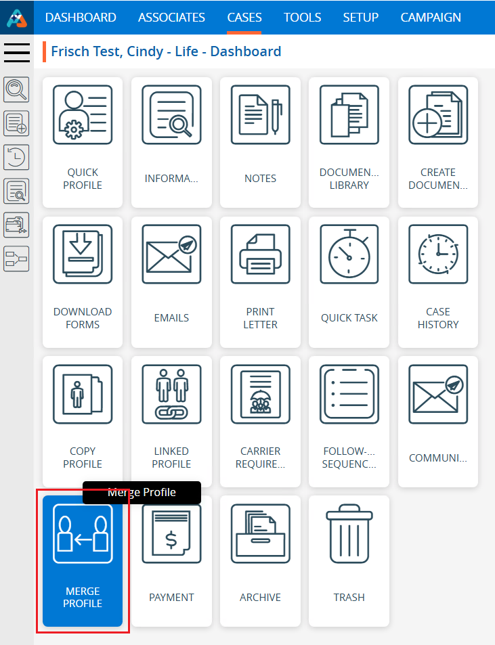Open the Notes tile
This screenshot has width=495, height=645.
(x=260, y=142)
